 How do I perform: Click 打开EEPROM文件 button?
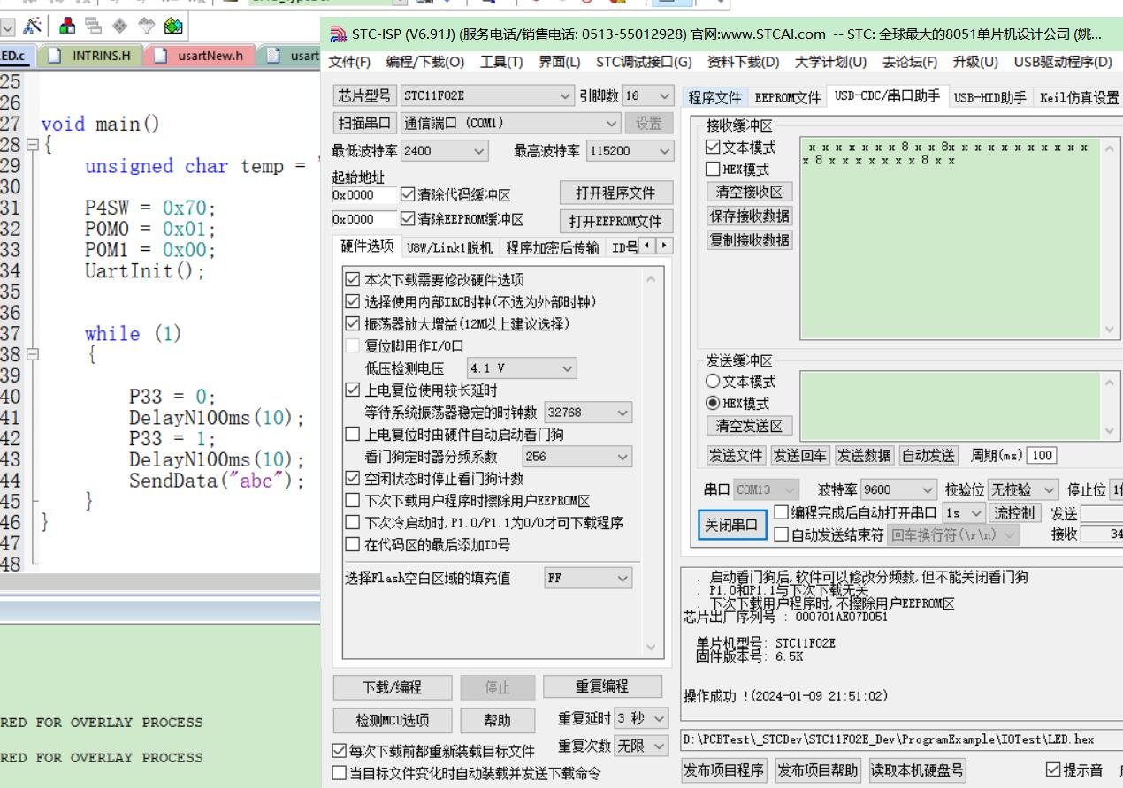pos(615,221)
